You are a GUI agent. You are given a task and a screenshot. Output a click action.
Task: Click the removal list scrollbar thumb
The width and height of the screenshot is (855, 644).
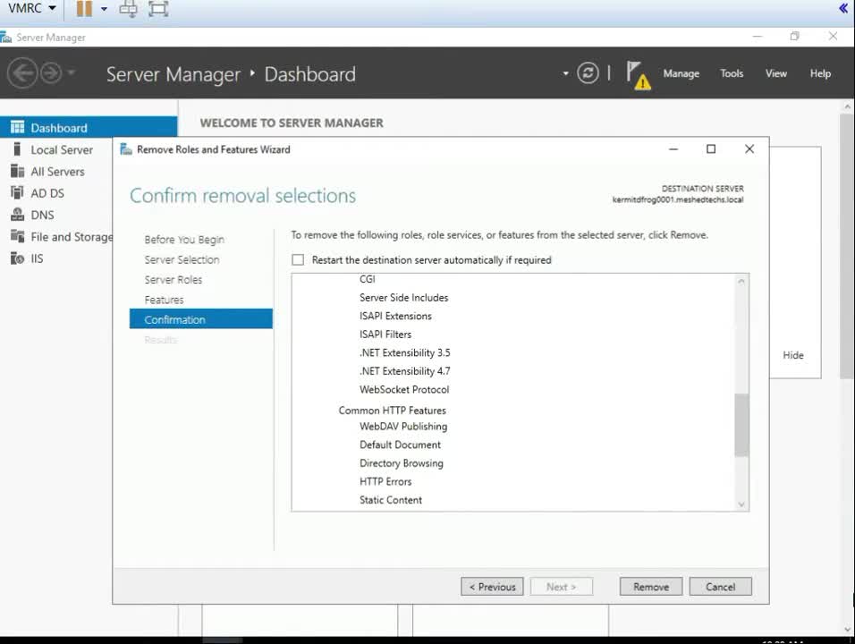click(x=741, y=425)
